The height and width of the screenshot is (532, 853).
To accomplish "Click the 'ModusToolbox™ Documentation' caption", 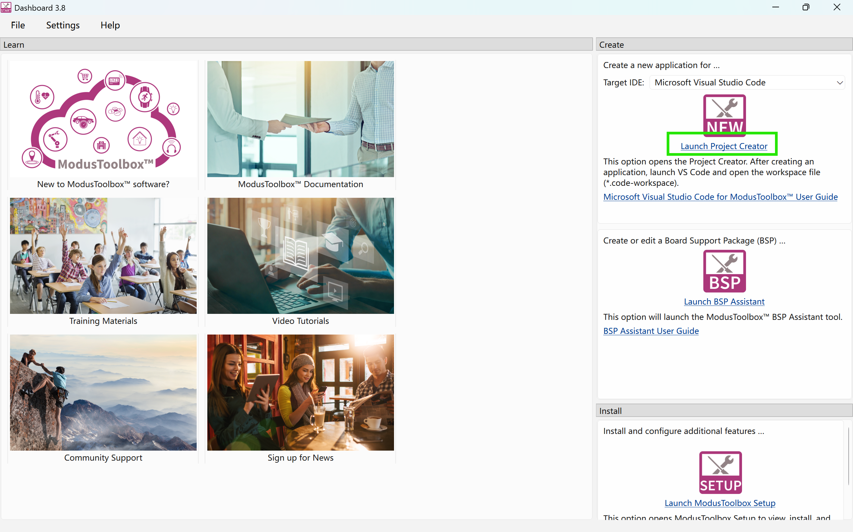I will pos(300,184).
